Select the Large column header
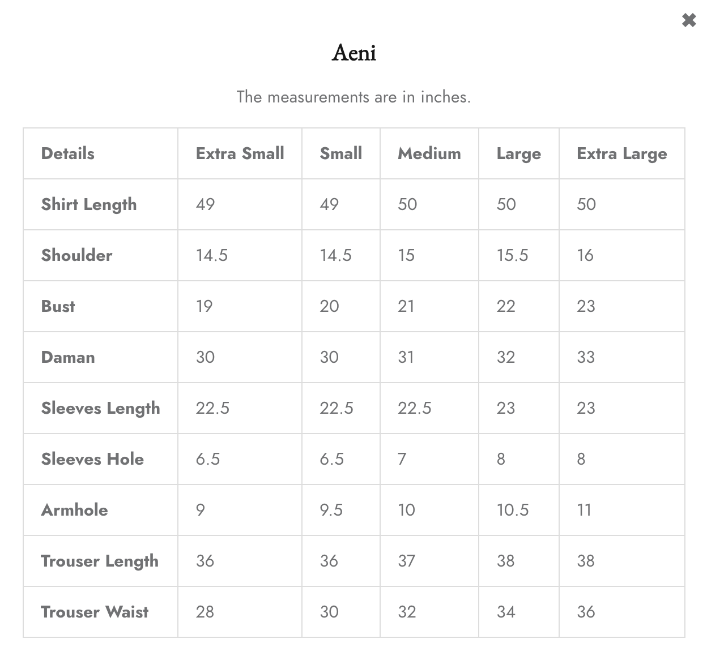The width and height of the screenshot is (707, 656). tap(519, 154)
